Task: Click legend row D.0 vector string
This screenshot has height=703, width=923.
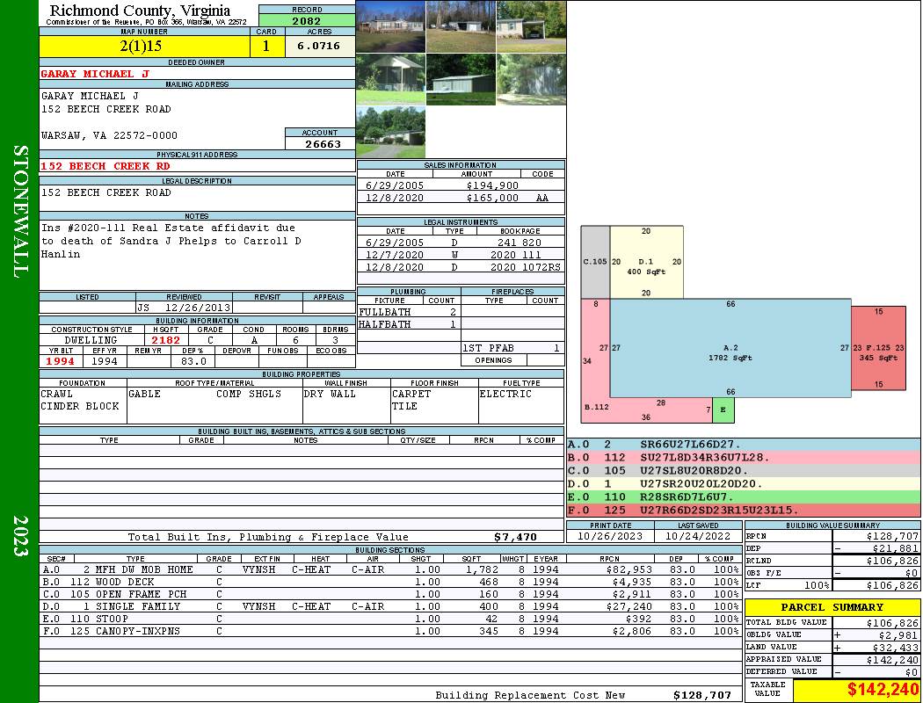Action: pyautogui.click(x=744, y=484)
